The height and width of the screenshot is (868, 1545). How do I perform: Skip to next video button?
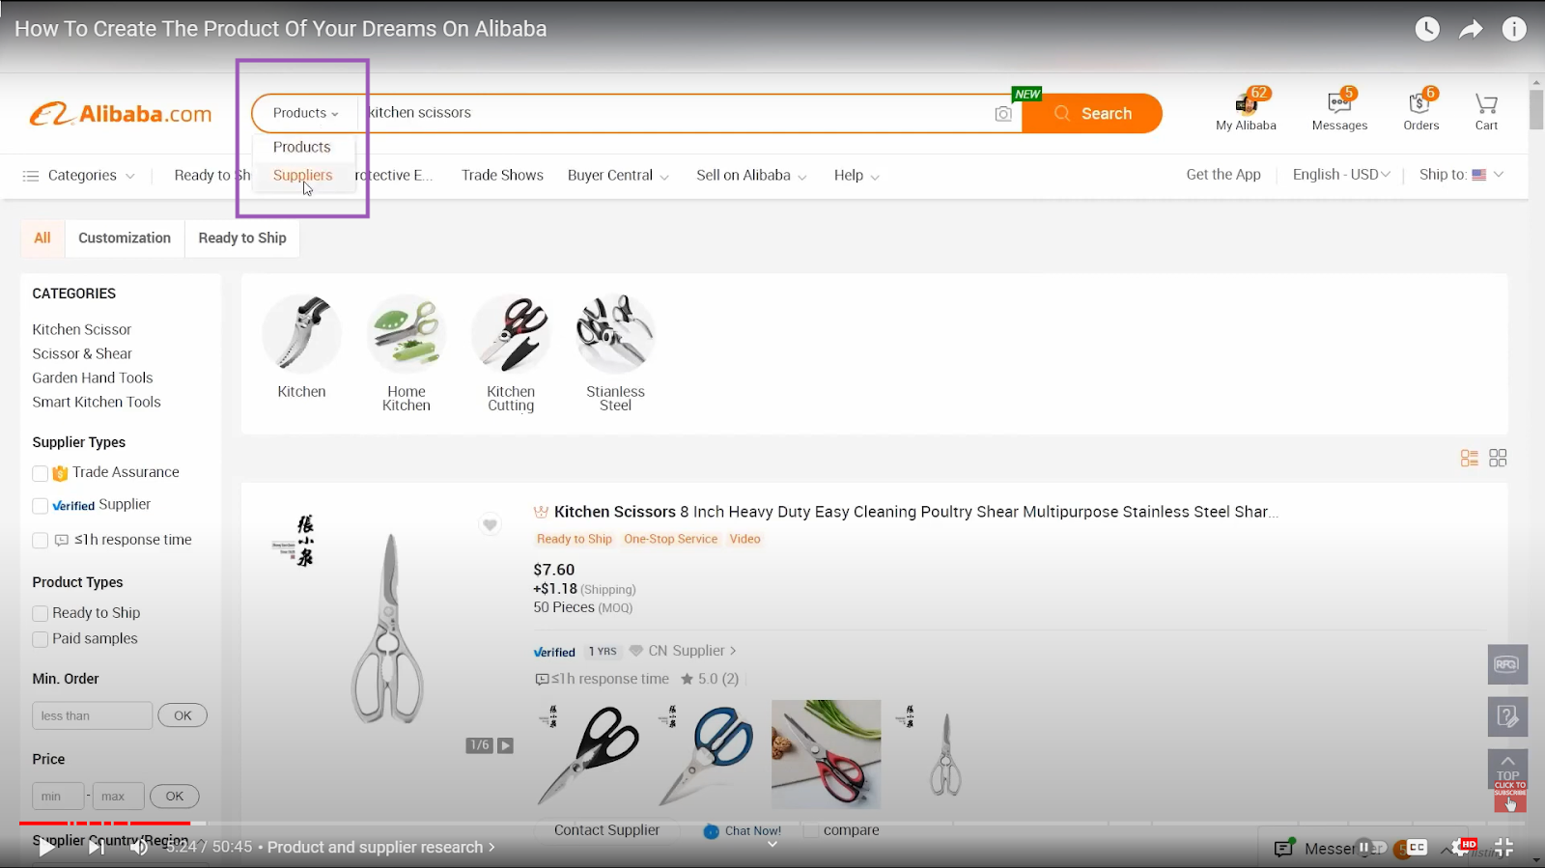click(x=96, y=847)
